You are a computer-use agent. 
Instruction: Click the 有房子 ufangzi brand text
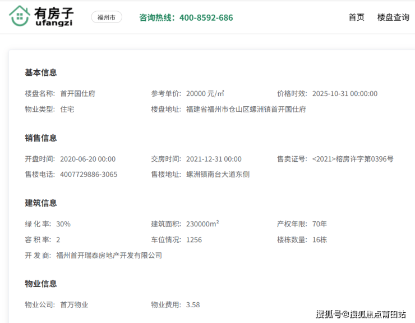pos(54,17)
